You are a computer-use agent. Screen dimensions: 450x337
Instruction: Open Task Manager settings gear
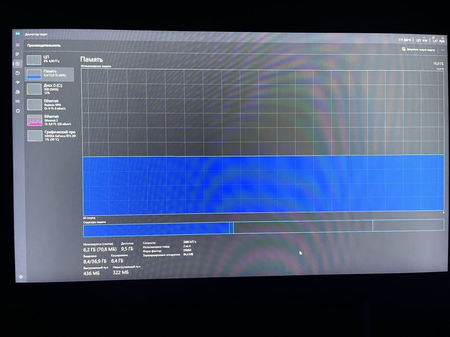(21, 277)
